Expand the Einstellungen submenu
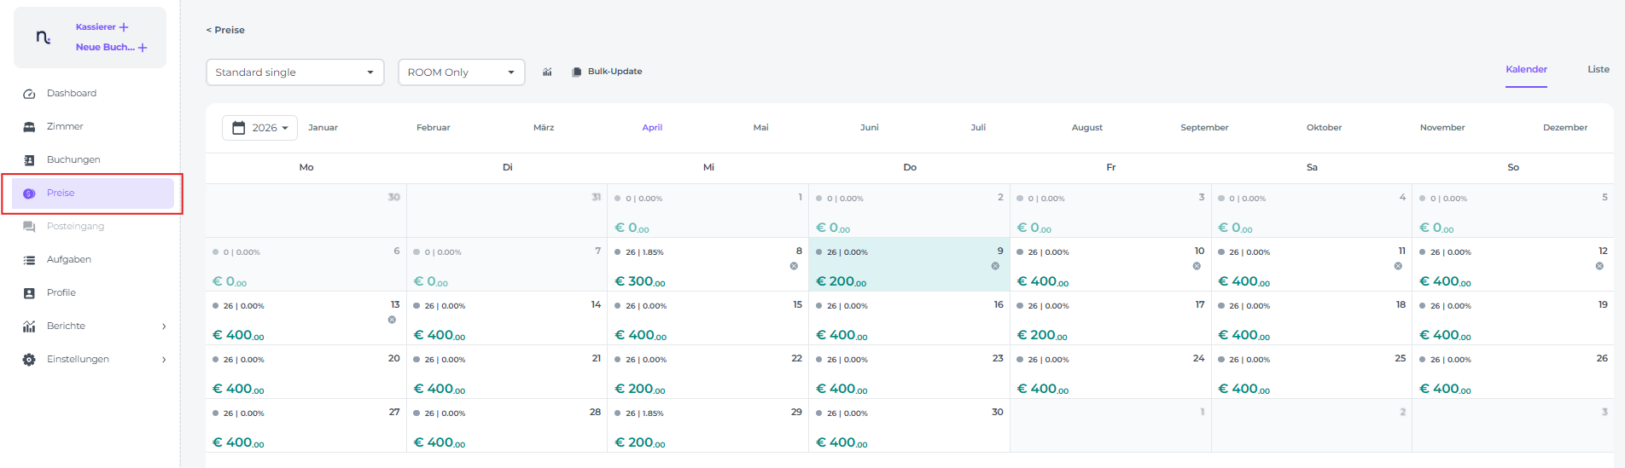 (164, 360)
